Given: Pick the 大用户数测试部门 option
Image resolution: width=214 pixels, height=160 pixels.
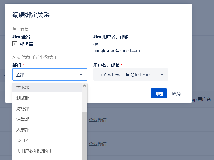Looking at the screenshot, I should (x=34, y=151).
